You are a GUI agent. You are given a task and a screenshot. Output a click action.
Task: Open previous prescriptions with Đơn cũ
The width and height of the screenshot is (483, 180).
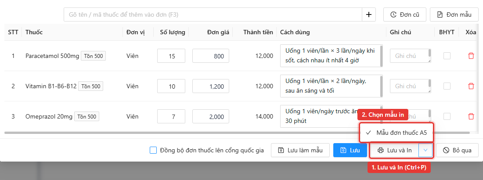click(405, 14)
